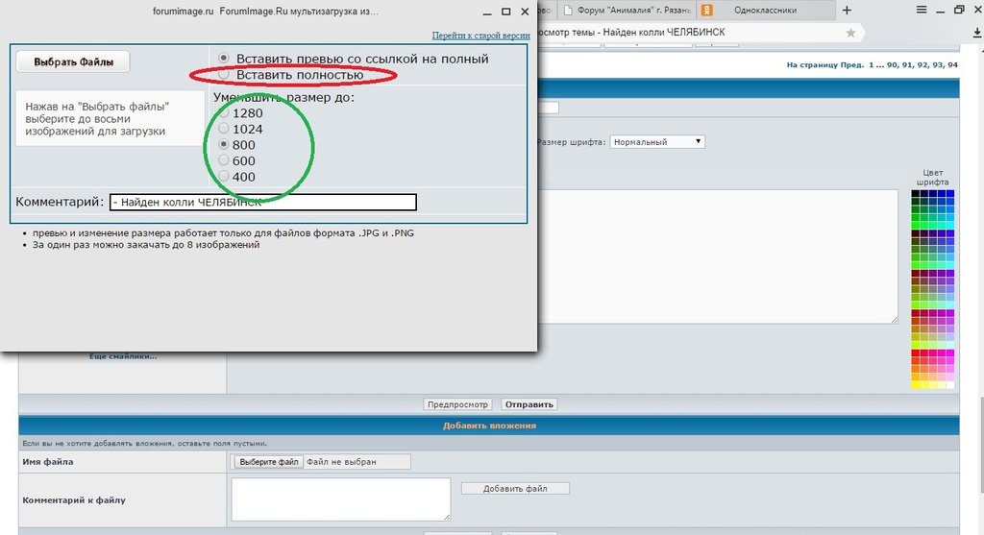The width and height of the screenshot is (984, 535).
Task: Open the 'Еще смайлики...' link
Action: (123, 356)
